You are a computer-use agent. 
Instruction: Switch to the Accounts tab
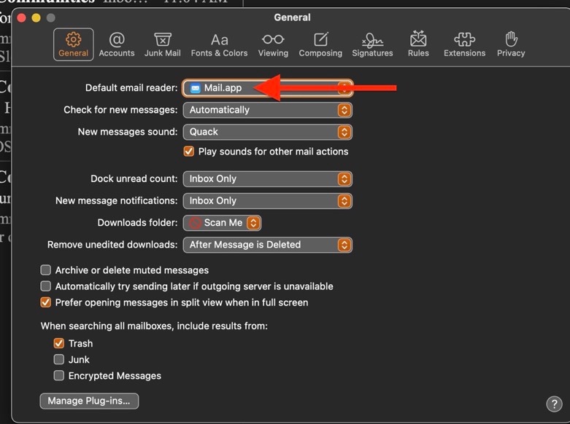pos(117,44)
